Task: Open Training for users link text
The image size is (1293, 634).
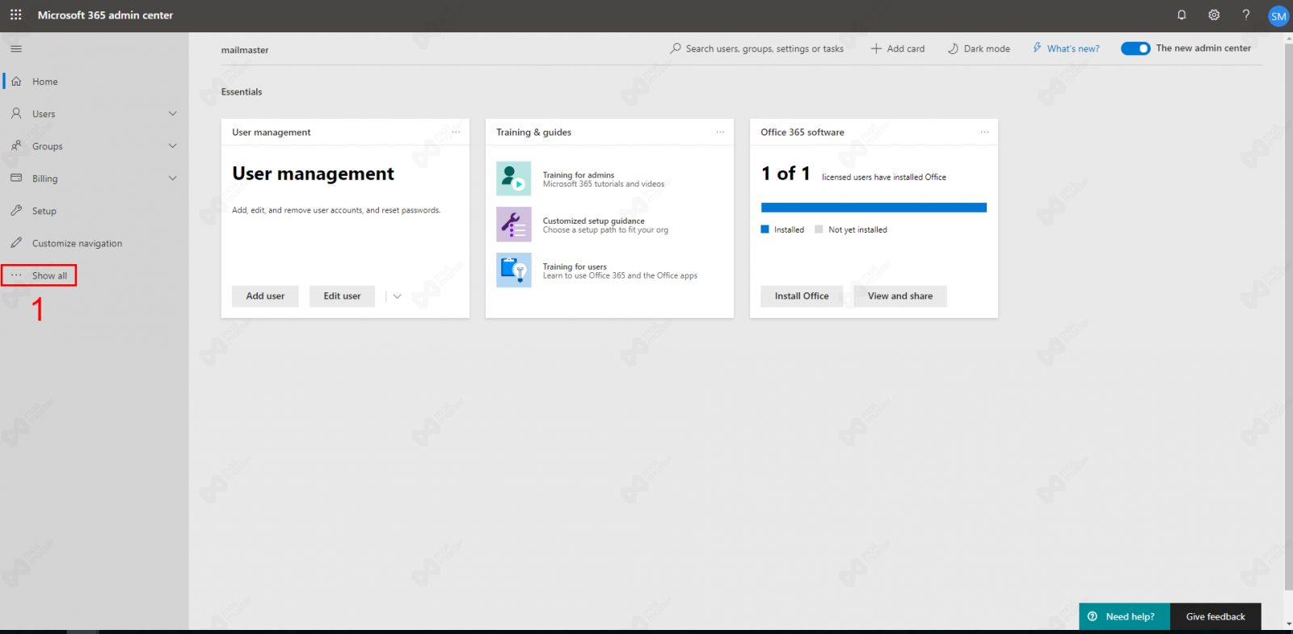Action: tap(575, 267)
